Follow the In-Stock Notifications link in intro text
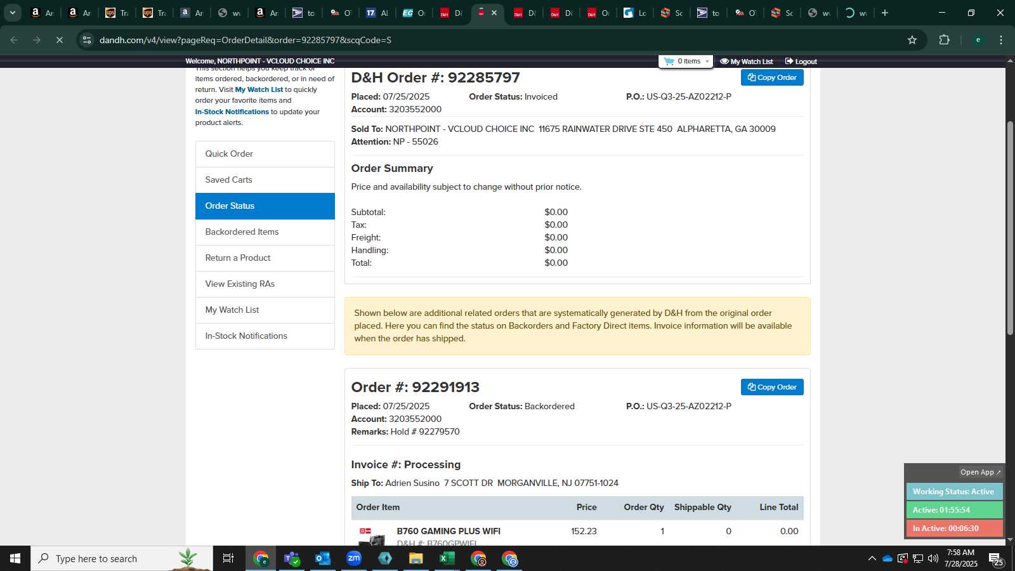 (232, 112)
